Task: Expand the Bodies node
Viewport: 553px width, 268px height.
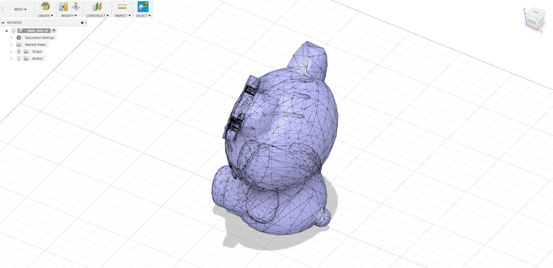Action: [12, 58]
